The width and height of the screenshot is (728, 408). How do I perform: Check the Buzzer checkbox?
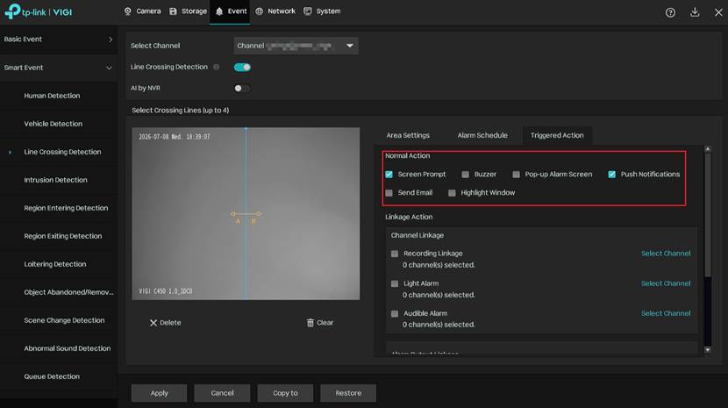(x=465, y=175)
